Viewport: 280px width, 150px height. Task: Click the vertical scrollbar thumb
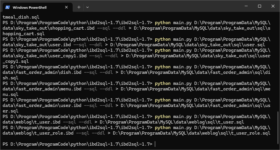[x=278, y=128]
